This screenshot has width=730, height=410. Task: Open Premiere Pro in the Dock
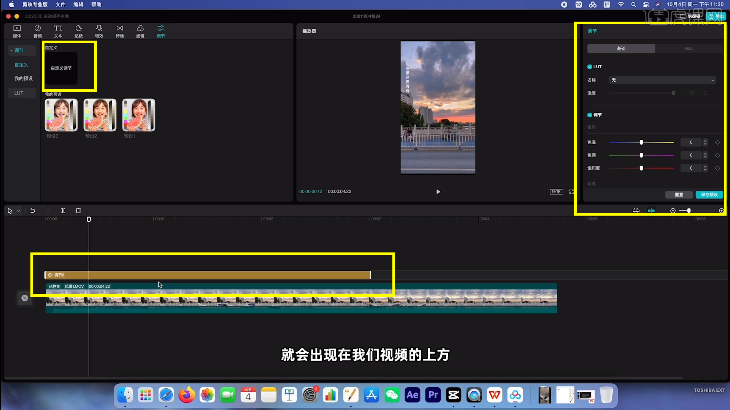[433, 395]
